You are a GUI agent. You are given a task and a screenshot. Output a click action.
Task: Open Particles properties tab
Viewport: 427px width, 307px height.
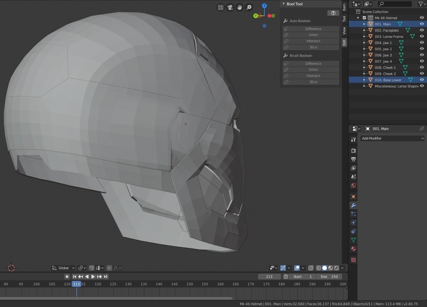[353, 214]
